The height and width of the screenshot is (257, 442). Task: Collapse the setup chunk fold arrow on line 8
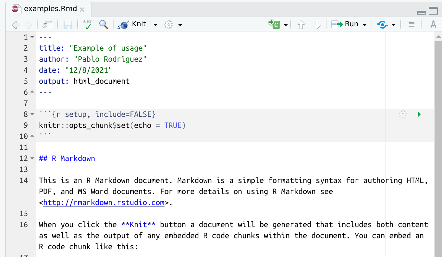(x=32, y=114)
